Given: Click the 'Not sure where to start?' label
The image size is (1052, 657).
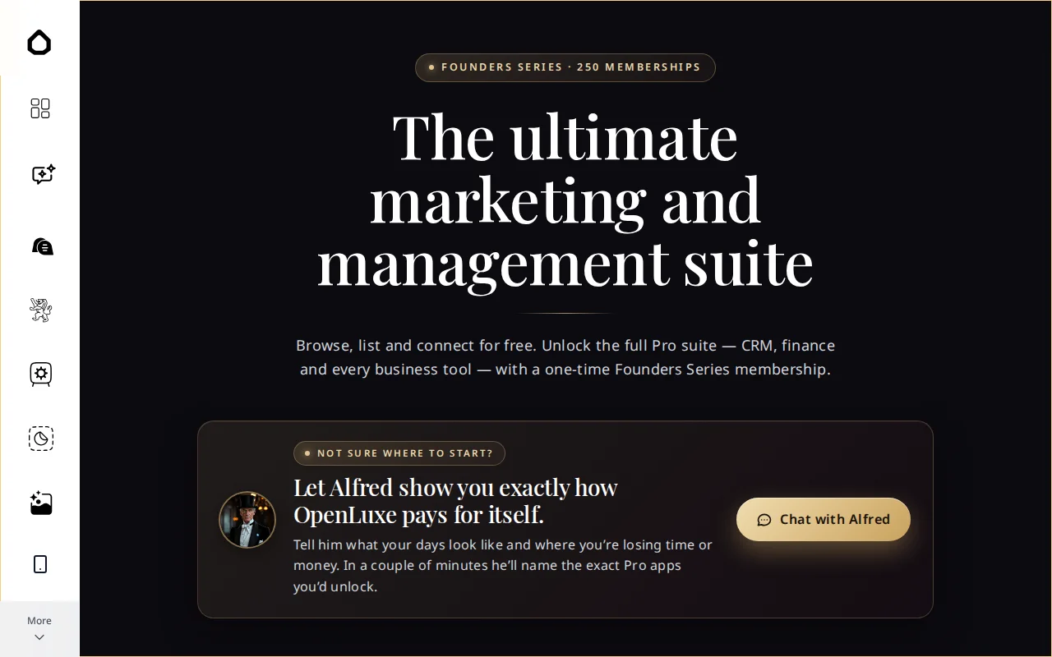Looking at the screenshot, I should click(x=399, y=453).
